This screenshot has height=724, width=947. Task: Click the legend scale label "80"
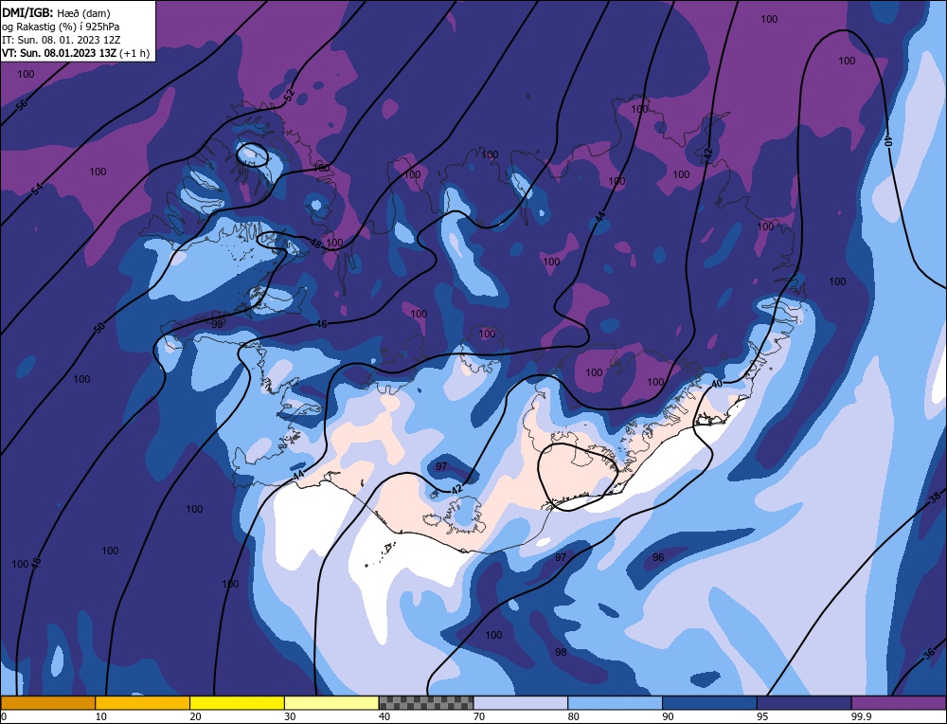pos(573,716)
